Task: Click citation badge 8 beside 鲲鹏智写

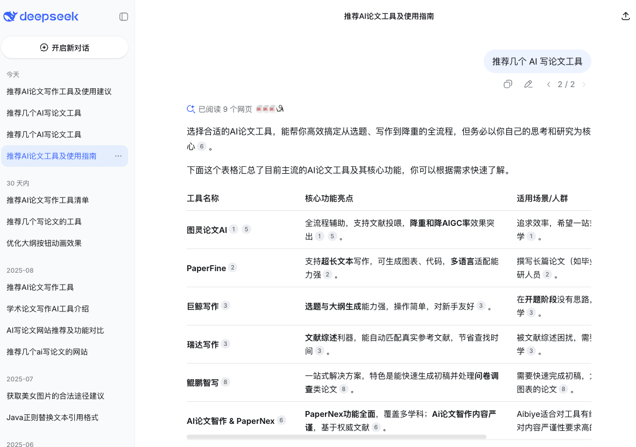Action: [x=225, y=382]
